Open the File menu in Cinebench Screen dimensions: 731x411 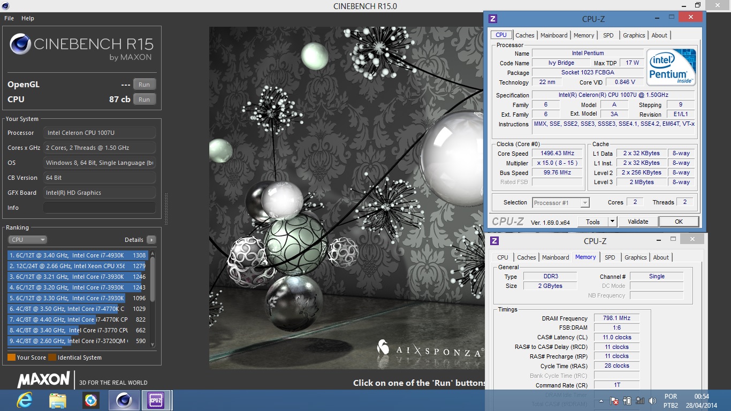(x=9, y=18)
